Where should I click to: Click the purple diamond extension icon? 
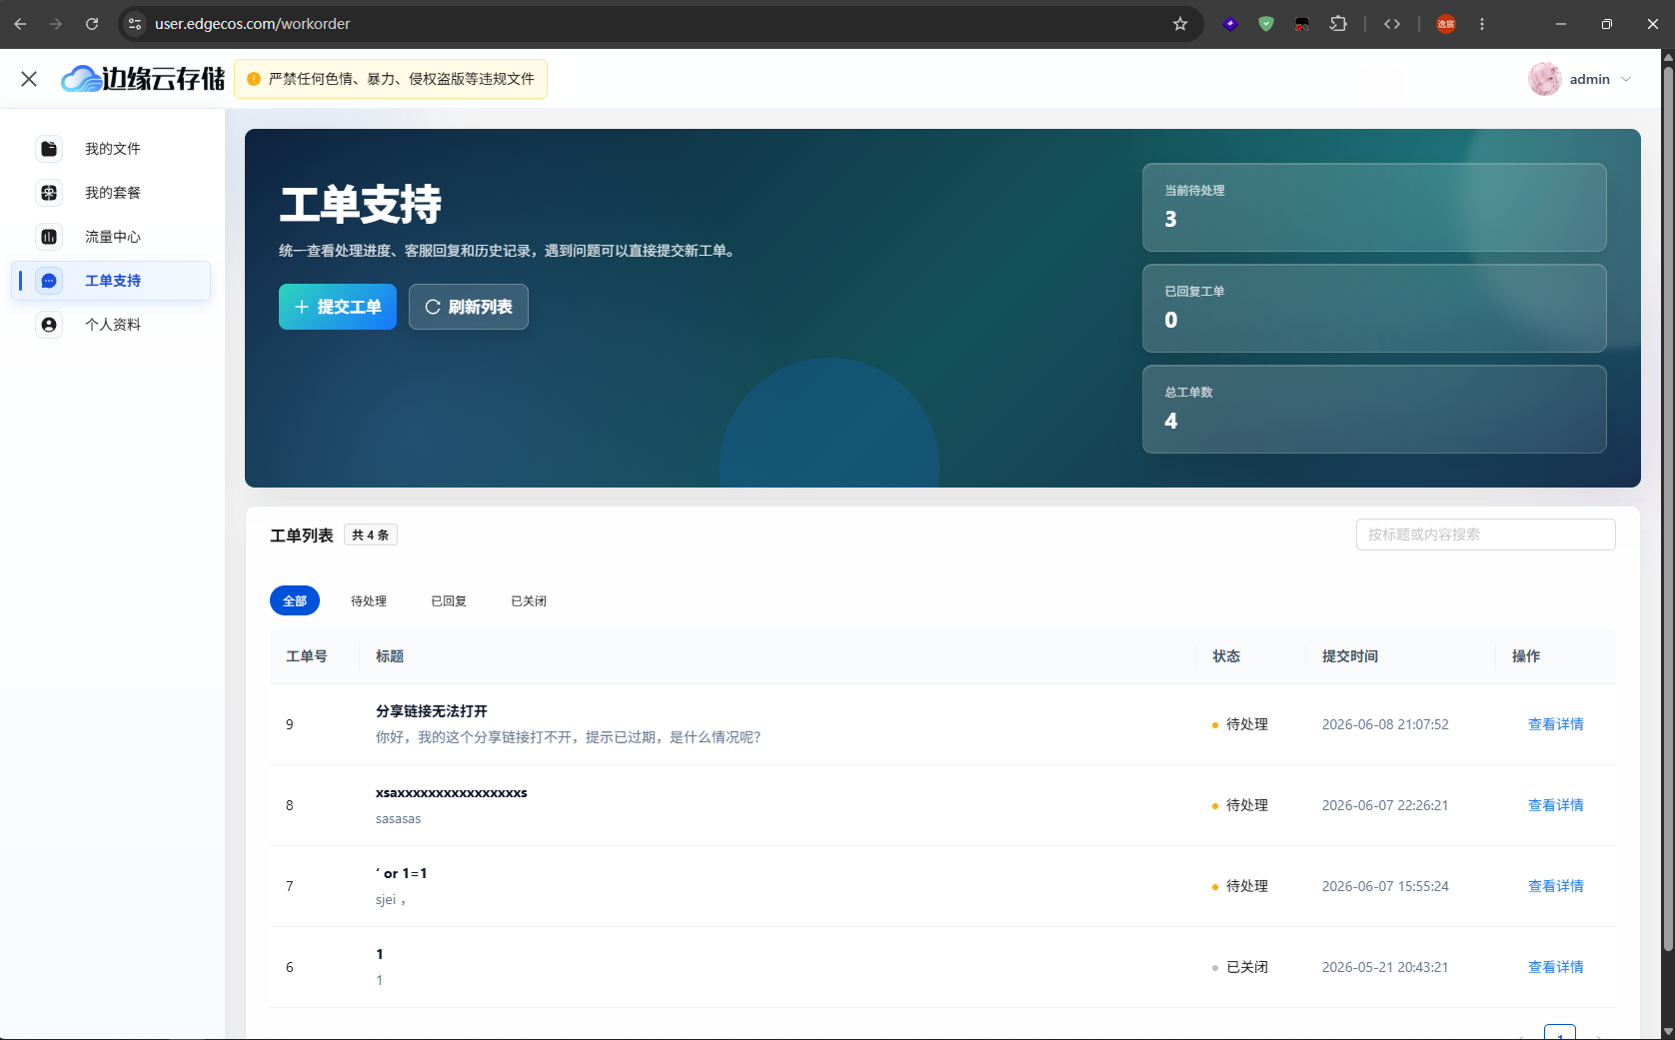(x=1230, y=24)
